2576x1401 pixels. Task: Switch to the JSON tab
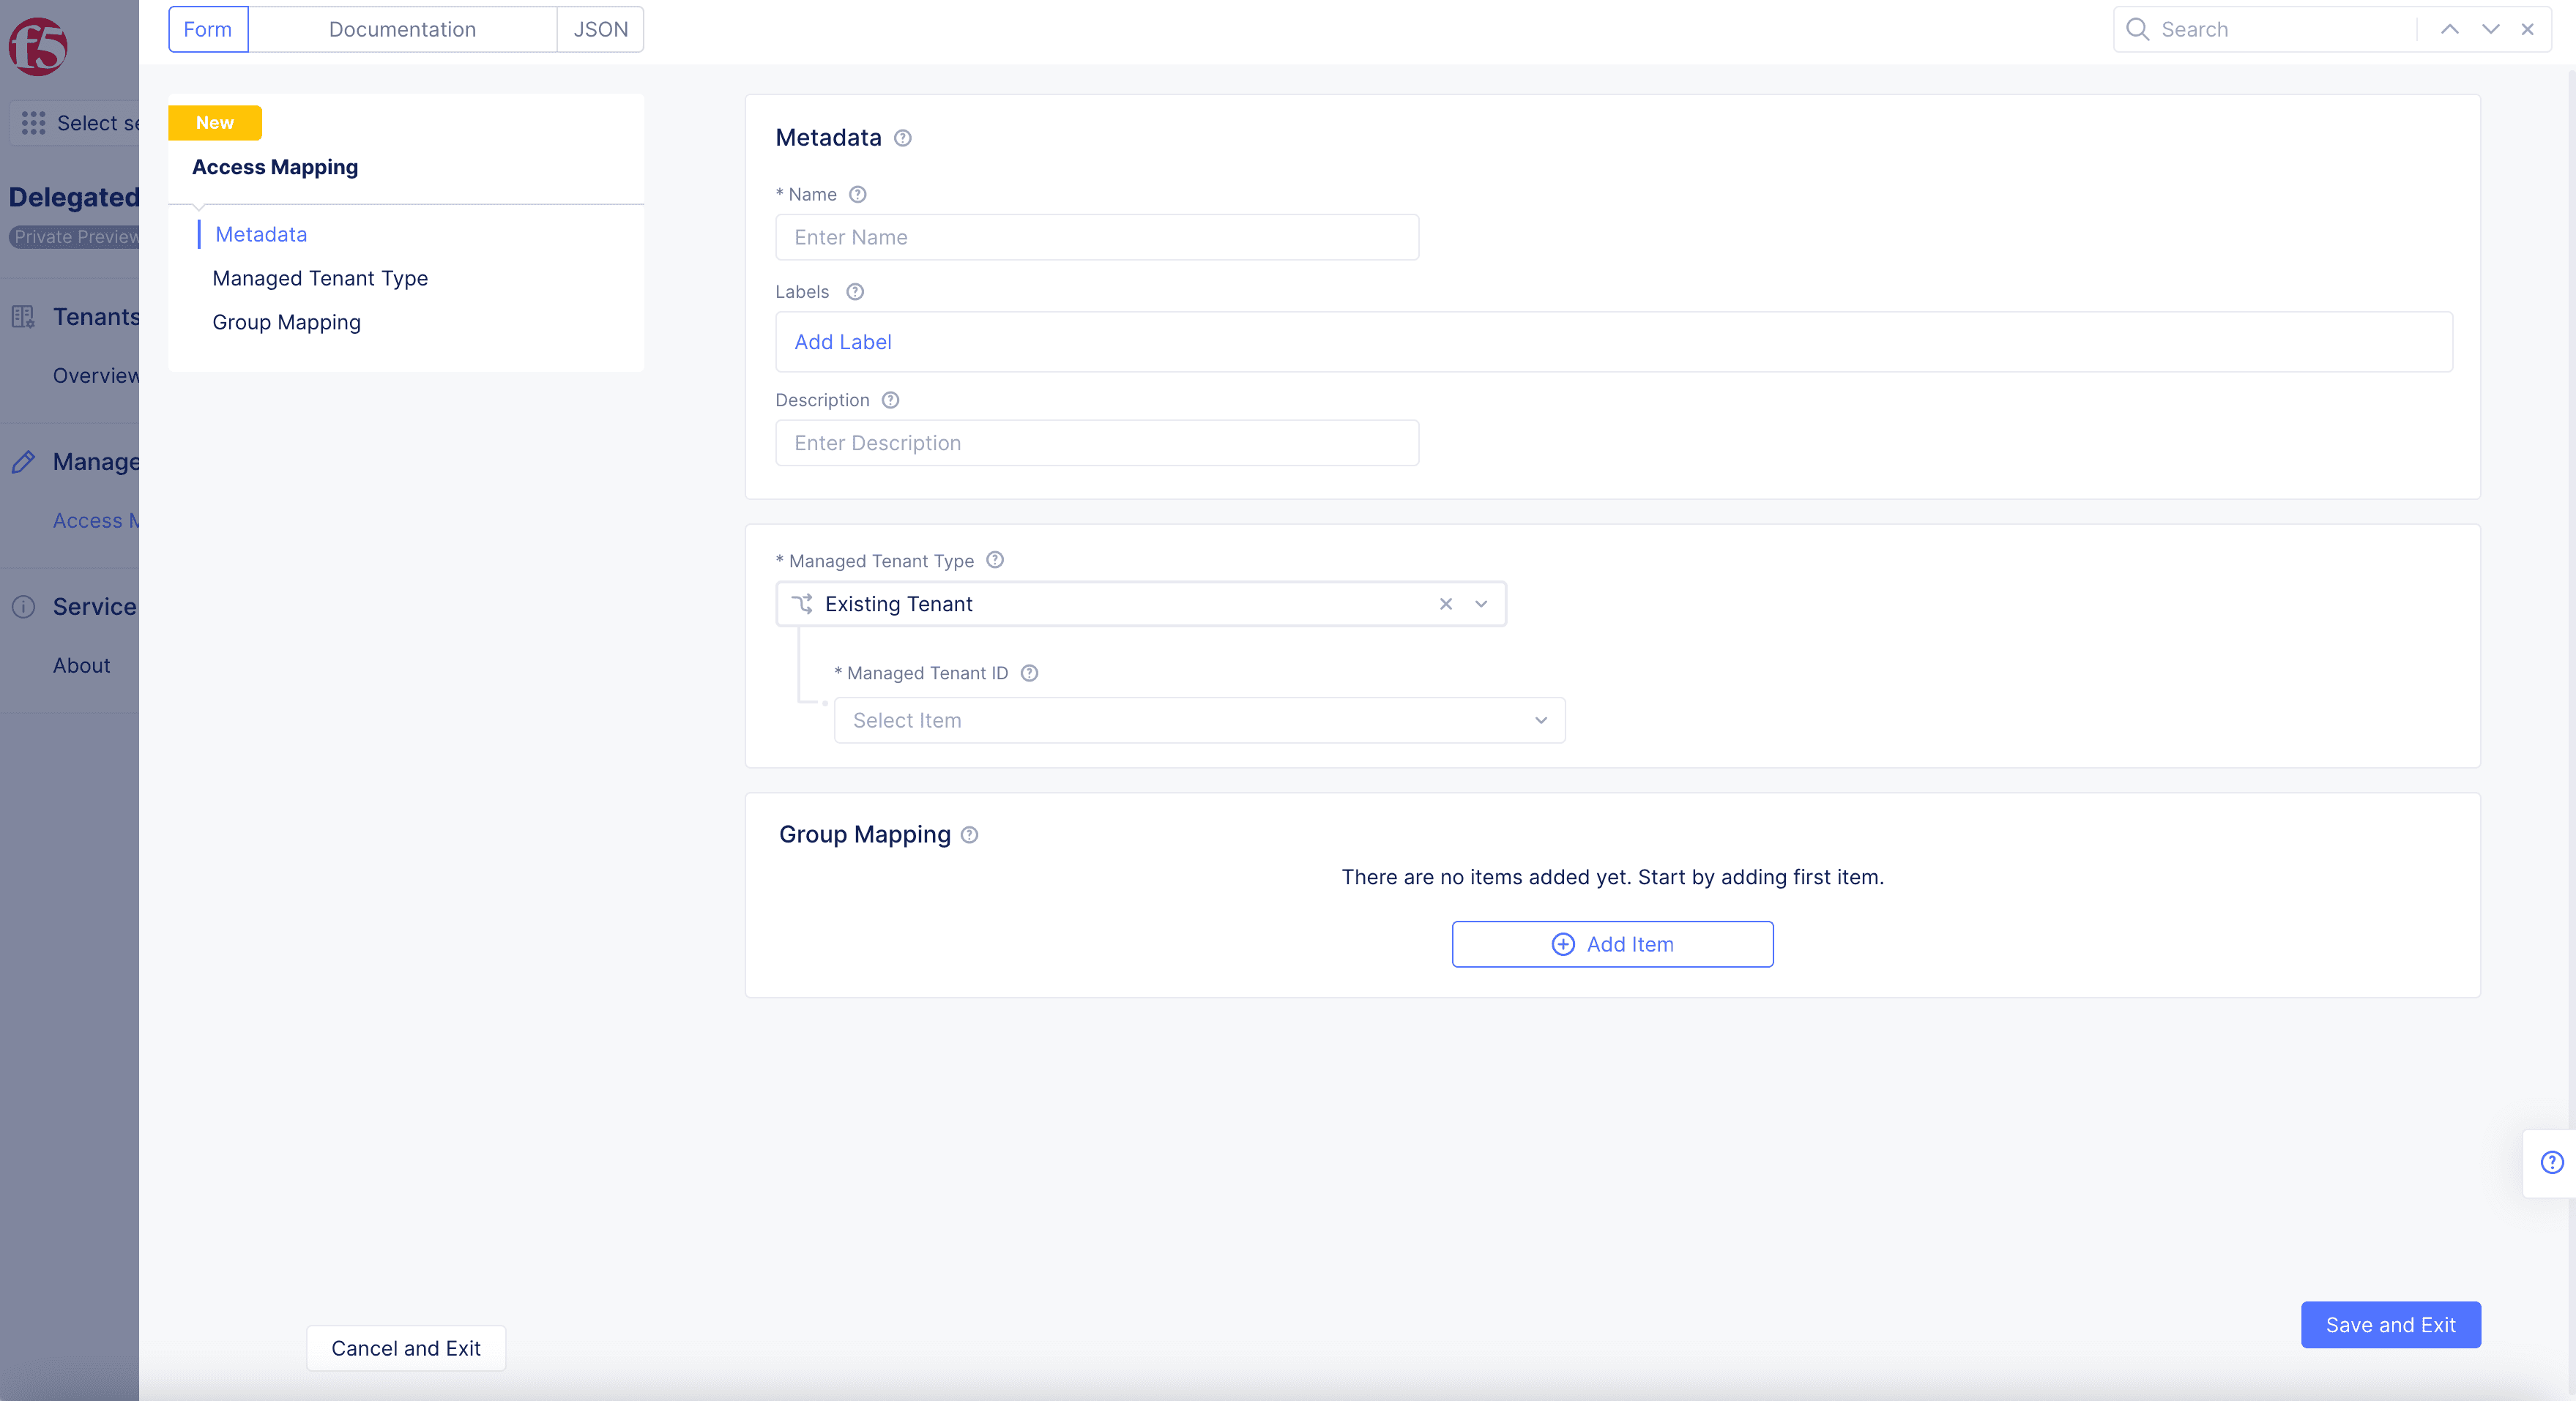click(602, 28)
